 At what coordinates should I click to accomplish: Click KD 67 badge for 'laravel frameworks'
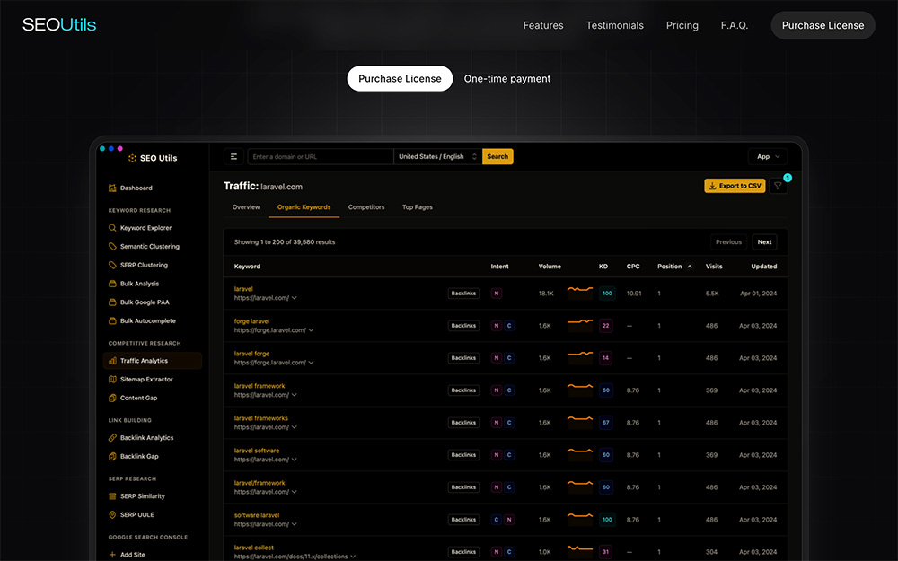pyautogui.click(x=605, y=423)
